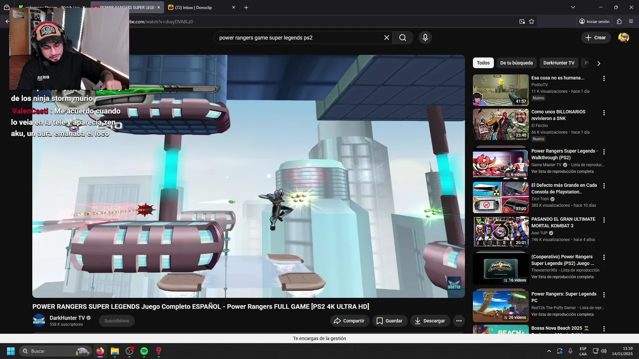
Task: Open options for Cooperativo Power Rangers playlist
Action: [x=604, y=257]
